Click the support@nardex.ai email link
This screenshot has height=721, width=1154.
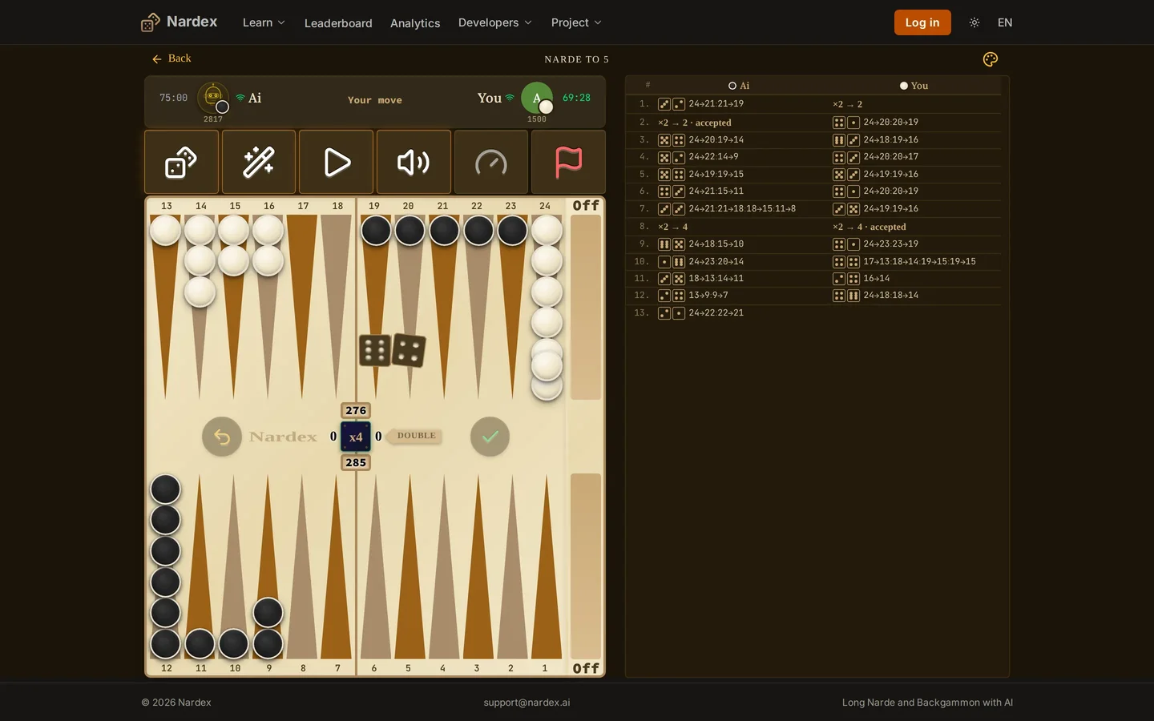click(x=527, y=703)
